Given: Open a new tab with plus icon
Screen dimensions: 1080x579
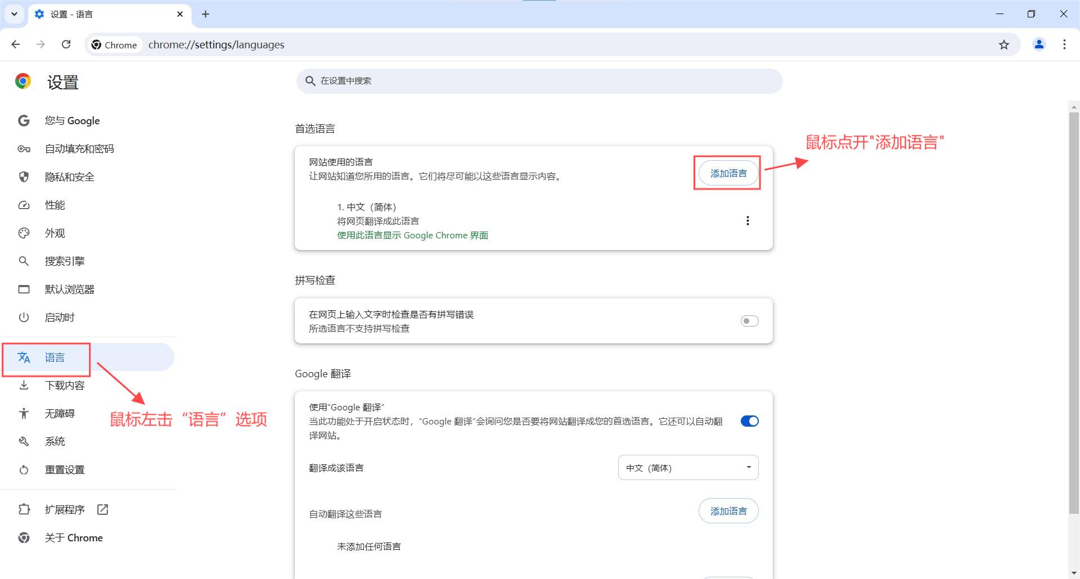Looking at the screenshot, I should click(x=205, y=14).
